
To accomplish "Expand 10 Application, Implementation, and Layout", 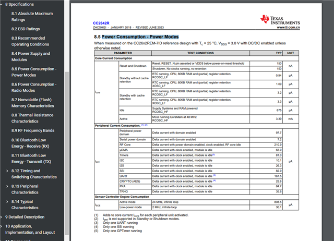I will pyautogui.click(x=2, y=226).
